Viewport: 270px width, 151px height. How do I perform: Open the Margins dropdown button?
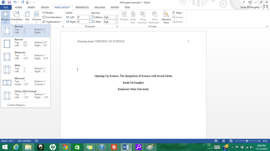(x=5, y=17)
